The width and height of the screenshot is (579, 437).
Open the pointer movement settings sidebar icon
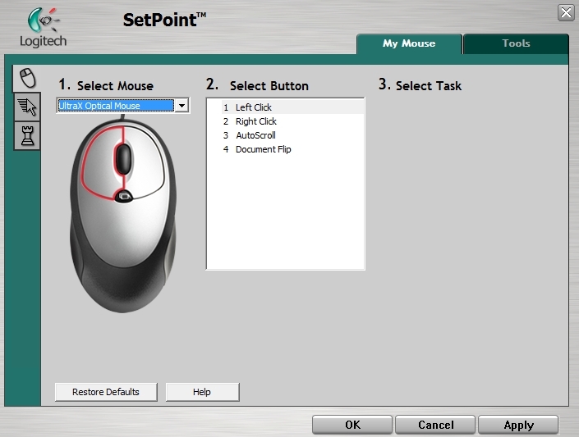click(27, 107)
